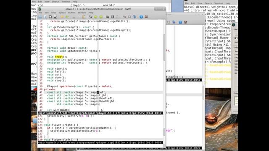
Task: Open the Edit menu in front GVim
Action: point(47,13)
